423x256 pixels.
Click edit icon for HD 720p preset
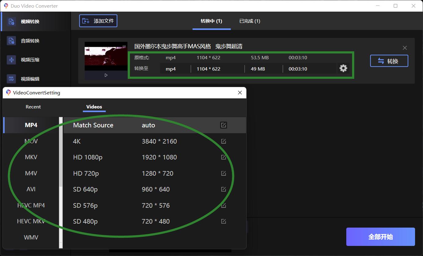point(223,173)
